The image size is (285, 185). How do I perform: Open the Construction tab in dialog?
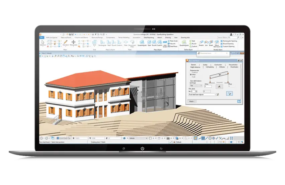click(x=218, y=65)
